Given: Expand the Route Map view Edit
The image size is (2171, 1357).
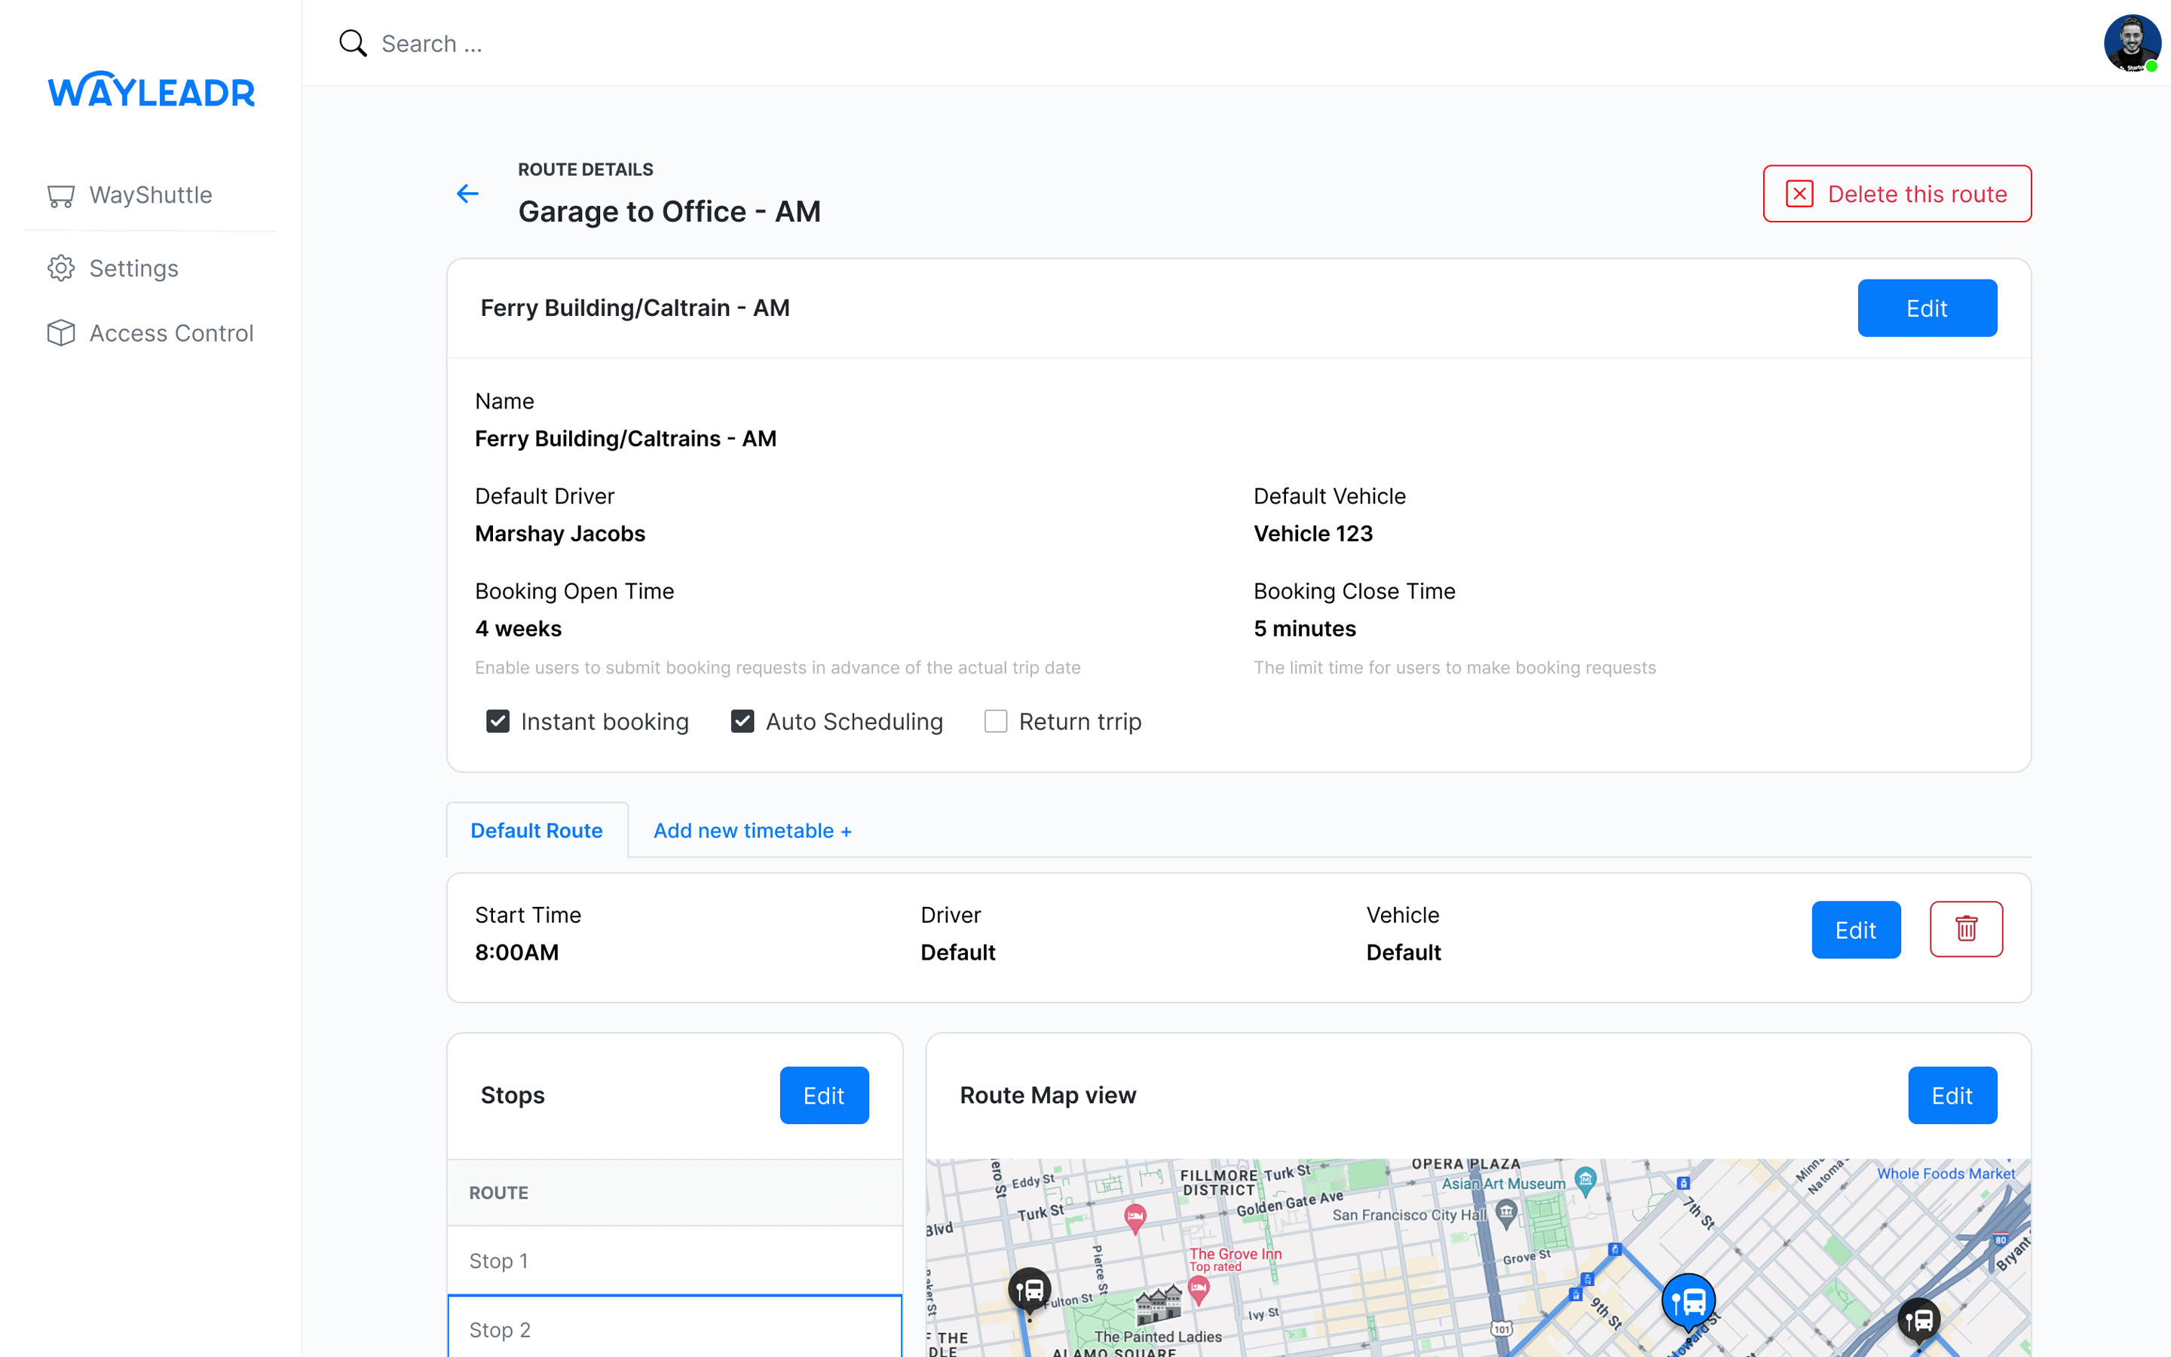Looking at the screenshot, I should (1952, 1095).
